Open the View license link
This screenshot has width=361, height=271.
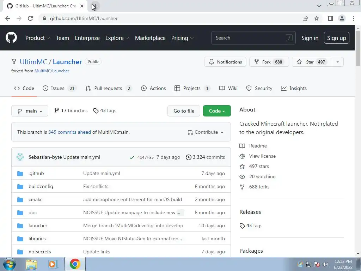[x=262, y=156]
